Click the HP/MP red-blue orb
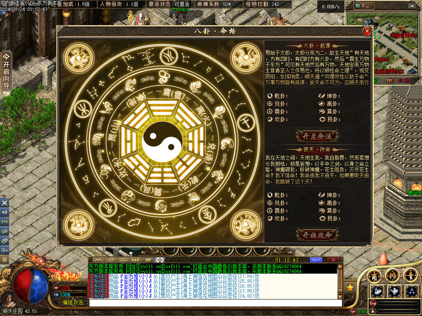 point(30,286)
